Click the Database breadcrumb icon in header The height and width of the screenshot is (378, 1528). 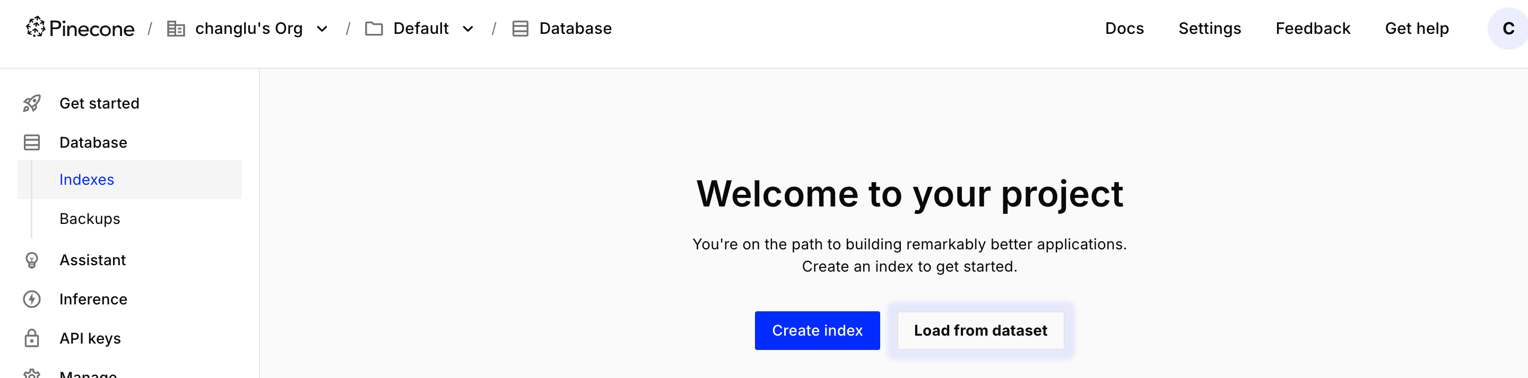[520, 29]
